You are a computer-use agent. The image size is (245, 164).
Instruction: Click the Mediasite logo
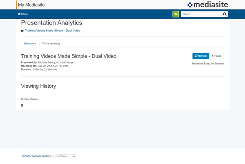pyautogui.click(x=207, y=5)
